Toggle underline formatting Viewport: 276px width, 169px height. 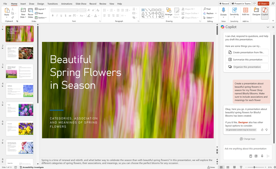coord(61,16)
